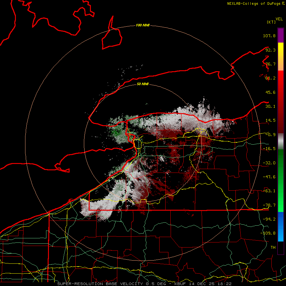Click the TH legend label
The image size is (286, 286).
[x=273, y=248]
